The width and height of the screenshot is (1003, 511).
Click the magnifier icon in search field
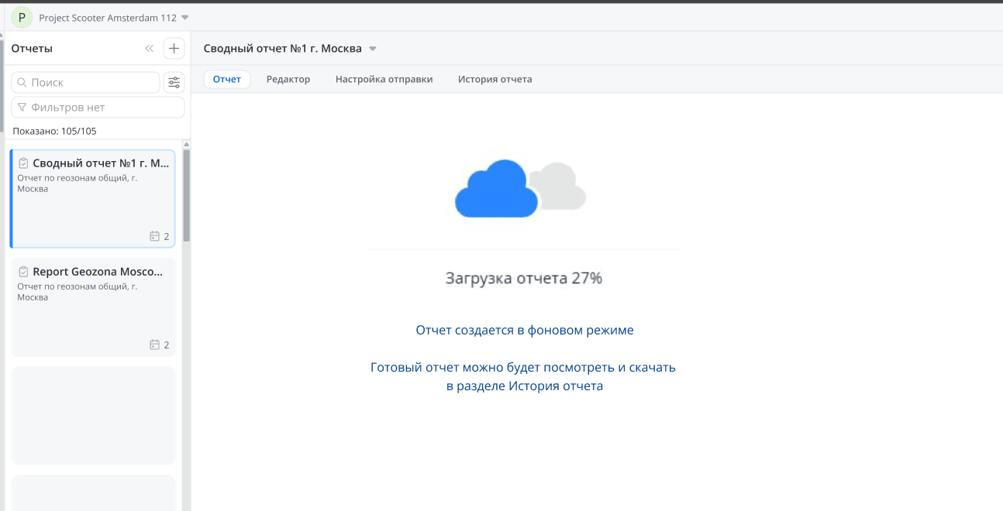pos(22,83)
